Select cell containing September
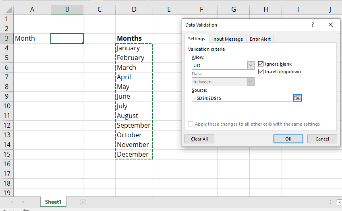This screenshot has height=211, width=342. (x=133, y=125)
